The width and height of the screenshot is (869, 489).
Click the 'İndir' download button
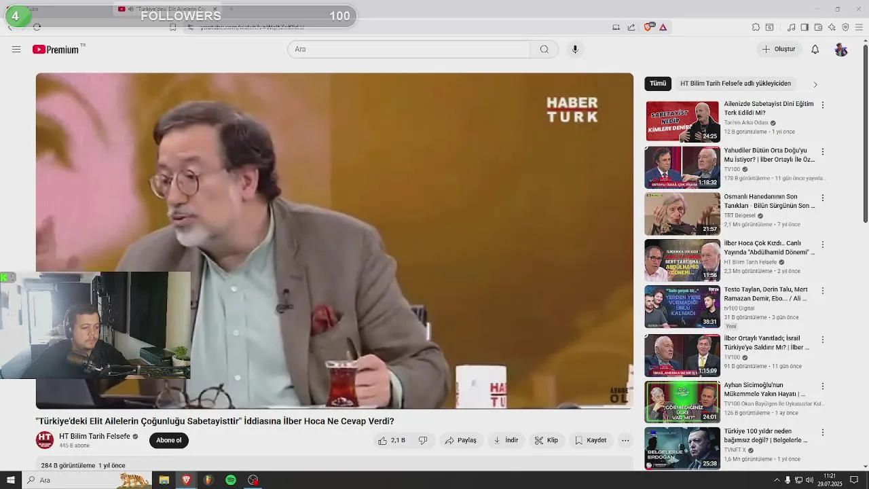[x=506, y=440]
